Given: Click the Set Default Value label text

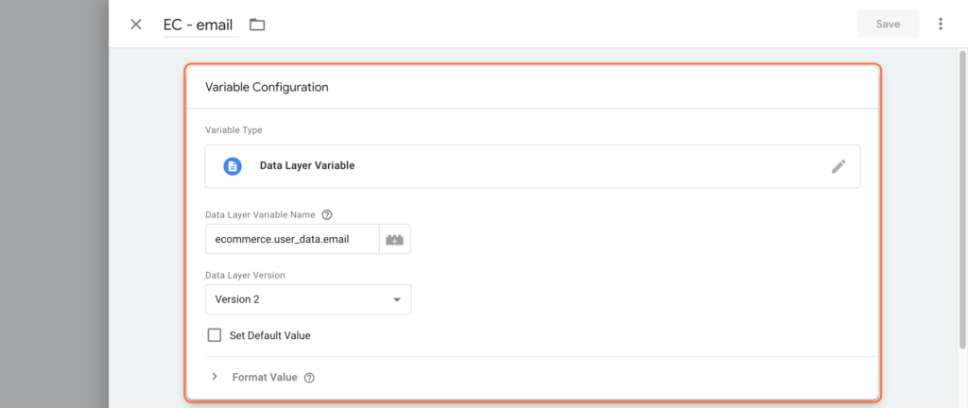Looking at the screenshot, I should (x=269, y=336).
